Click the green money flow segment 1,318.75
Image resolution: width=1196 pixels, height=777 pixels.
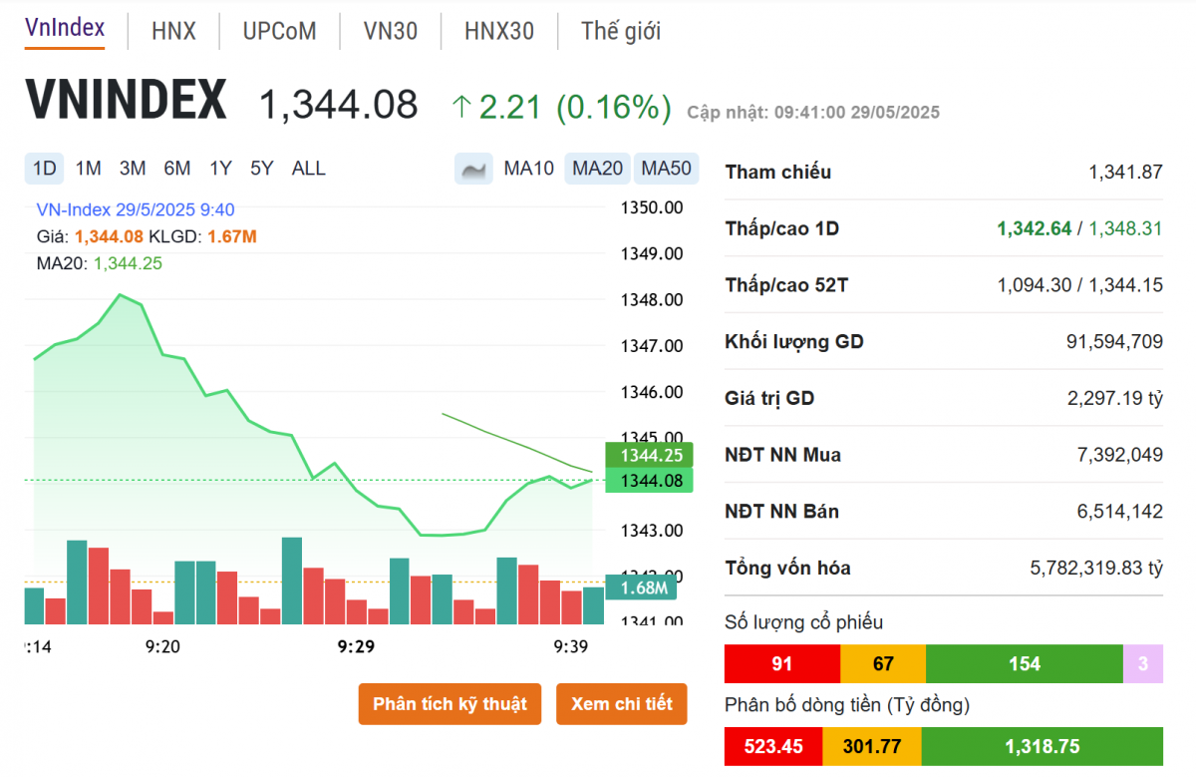coord(1043,746)
